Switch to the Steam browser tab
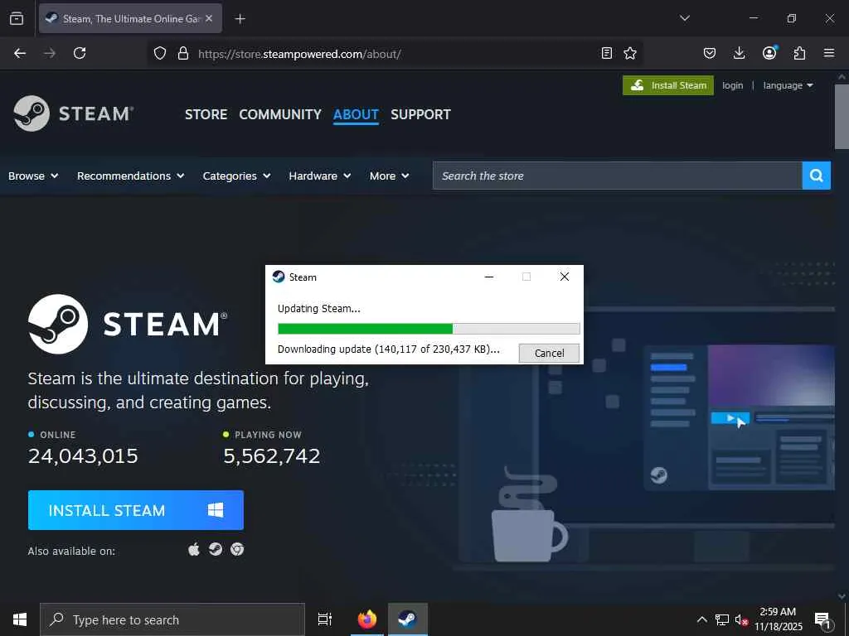849x636 pixels. pyautogui.click(x=130, y=18)
